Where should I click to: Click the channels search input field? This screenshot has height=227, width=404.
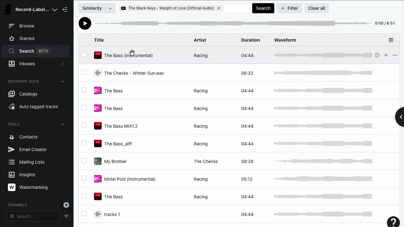tap(33, 216)
